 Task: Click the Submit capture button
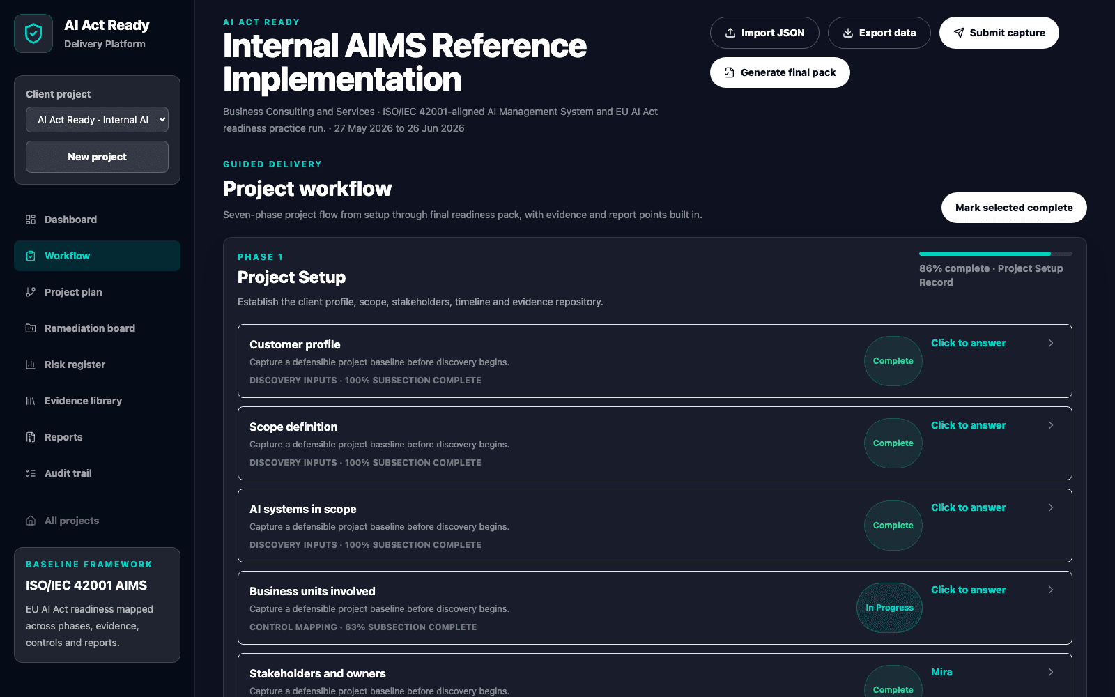pos(999,33)
